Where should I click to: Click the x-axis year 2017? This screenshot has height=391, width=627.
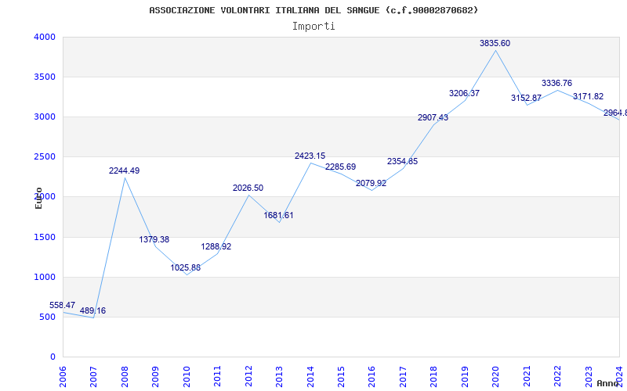pyautogui.click(x=403, y=377)
